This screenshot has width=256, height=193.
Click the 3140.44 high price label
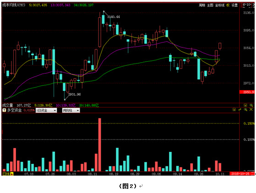(113, 17)
